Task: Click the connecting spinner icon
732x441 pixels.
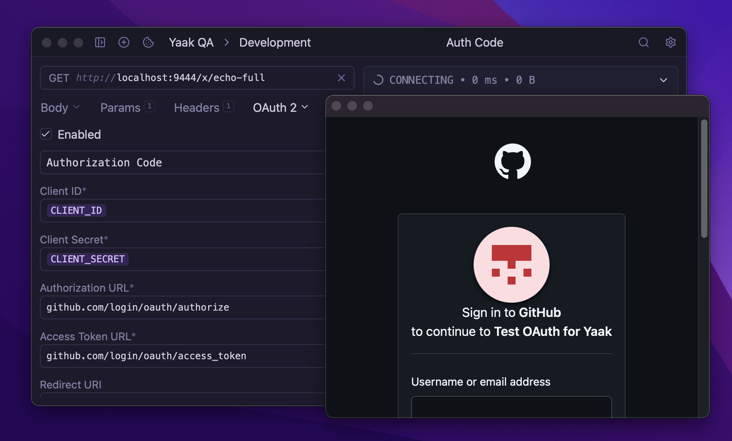Action: coord(378,80)
